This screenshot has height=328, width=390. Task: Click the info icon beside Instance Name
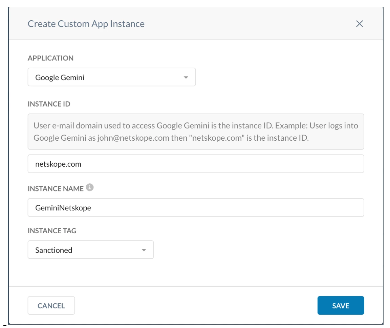coord(89,188)
